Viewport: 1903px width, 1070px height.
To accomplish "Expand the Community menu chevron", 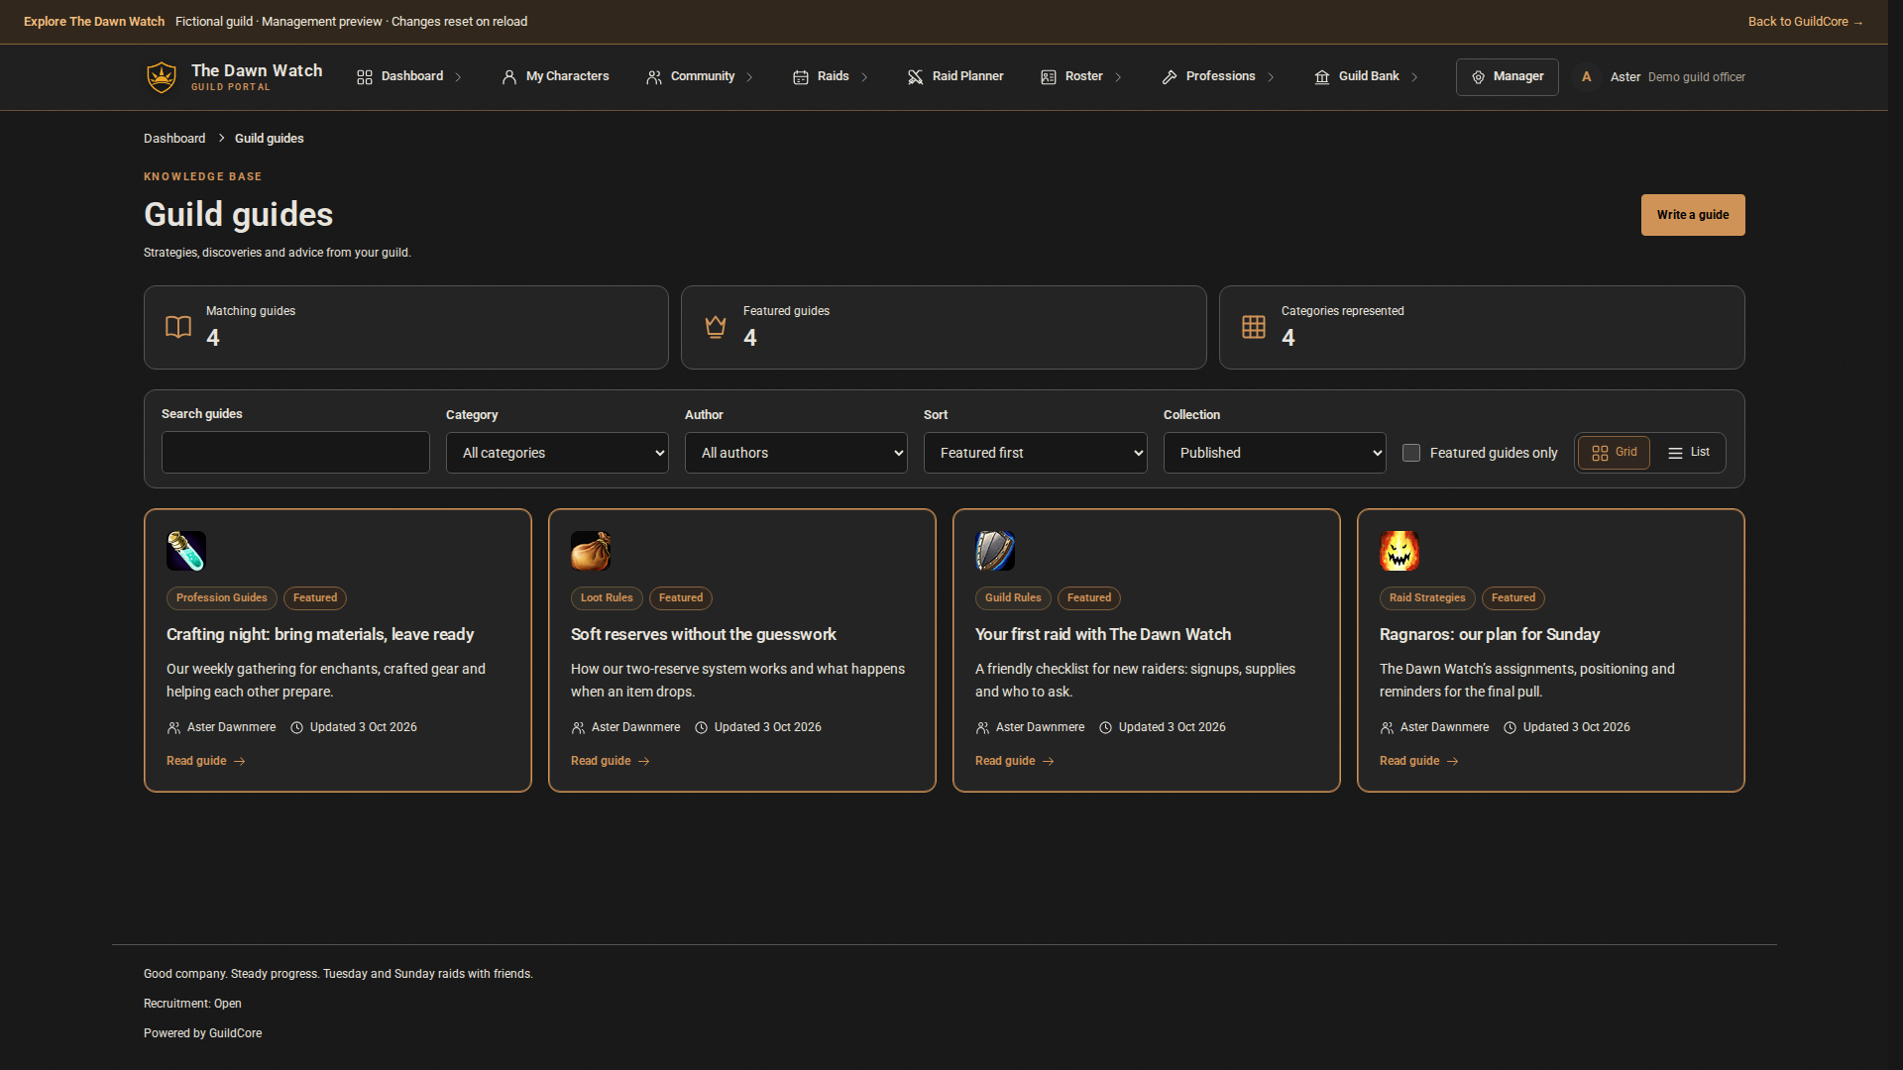I will (x=749, y=77).
